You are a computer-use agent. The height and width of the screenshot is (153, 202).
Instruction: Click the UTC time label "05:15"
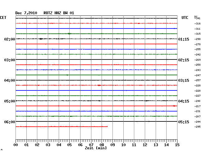coord(184,122)
